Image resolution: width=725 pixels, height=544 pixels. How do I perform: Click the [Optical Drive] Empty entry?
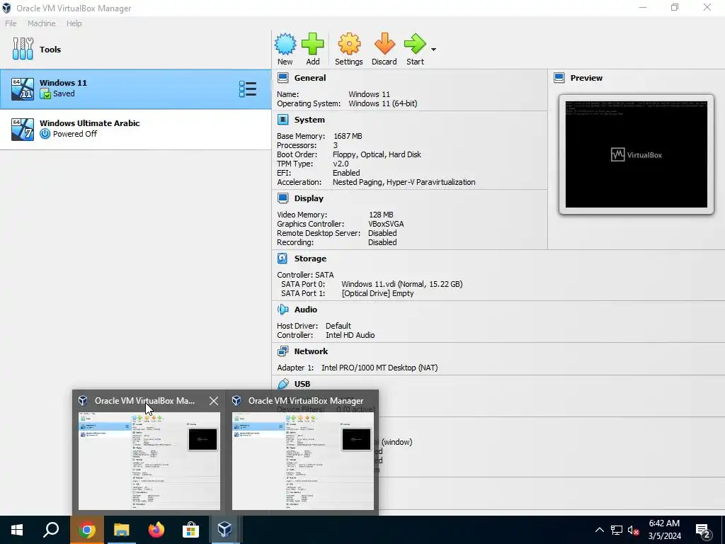[377, 293]
